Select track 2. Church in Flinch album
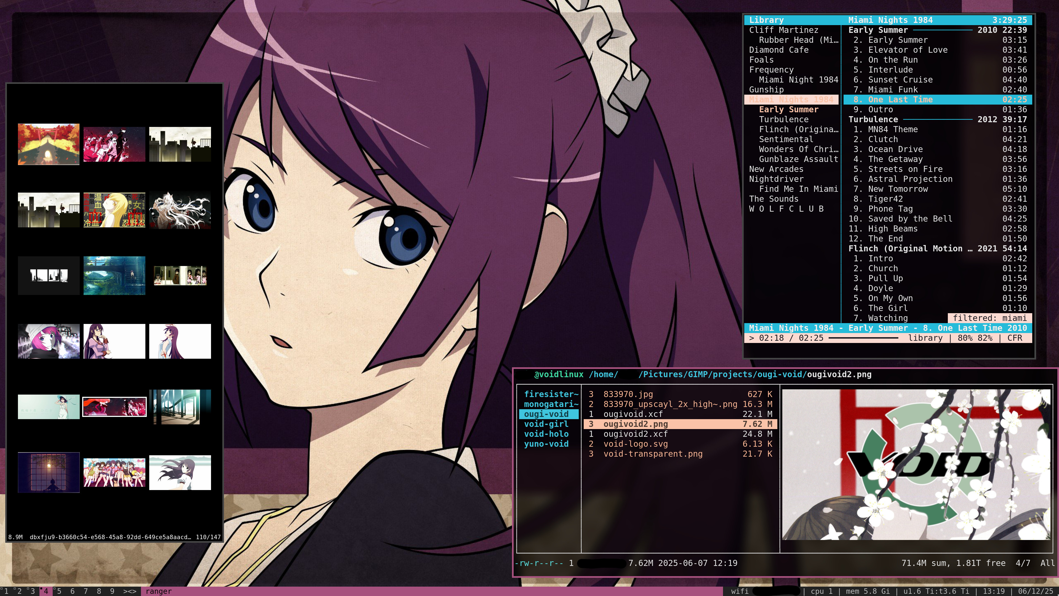The image size is (1059, 596). click(938, 268)
